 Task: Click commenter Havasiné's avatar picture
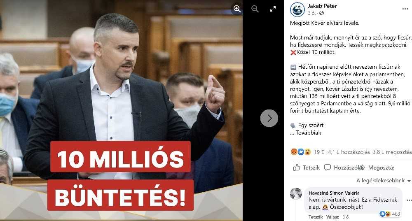click(296, 194)
